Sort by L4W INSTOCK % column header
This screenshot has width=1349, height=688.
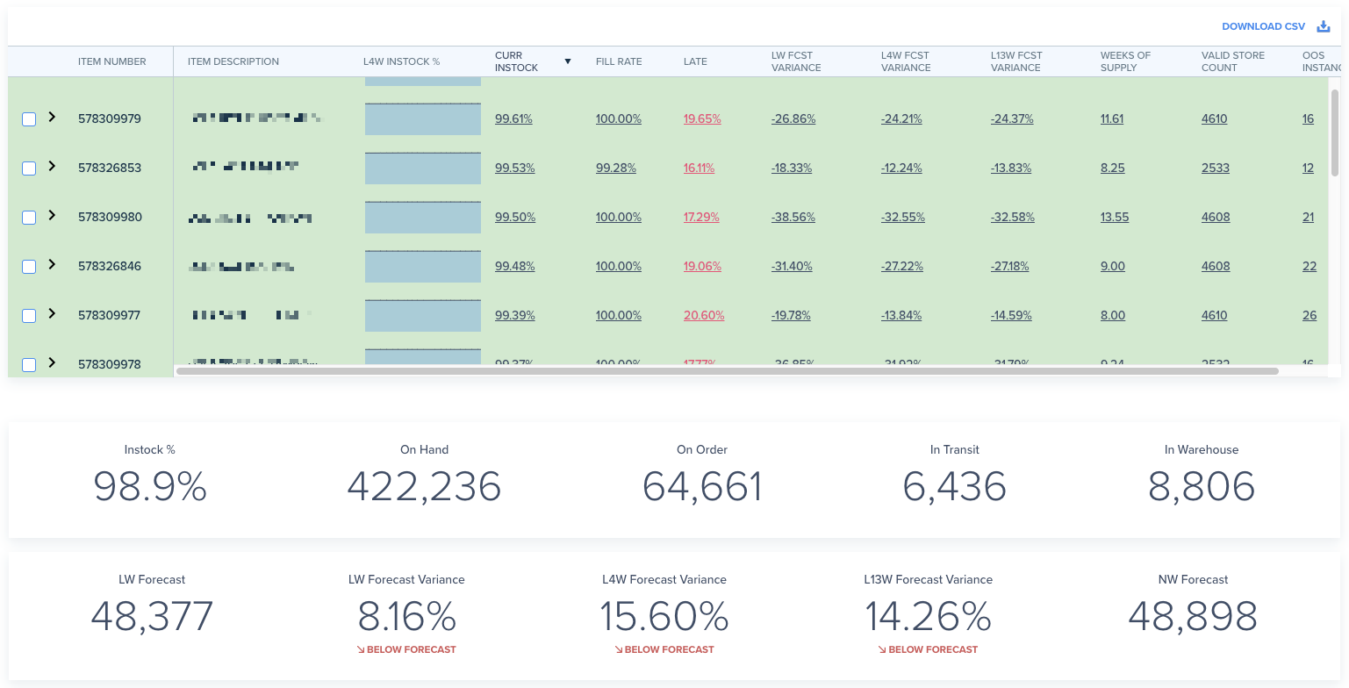point(402,61)
